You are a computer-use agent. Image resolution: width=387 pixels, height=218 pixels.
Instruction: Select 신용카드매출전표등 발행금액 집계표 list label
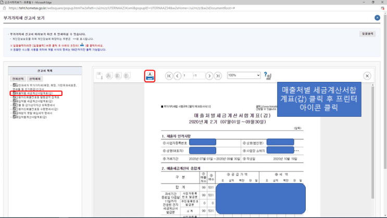[38, 98]
